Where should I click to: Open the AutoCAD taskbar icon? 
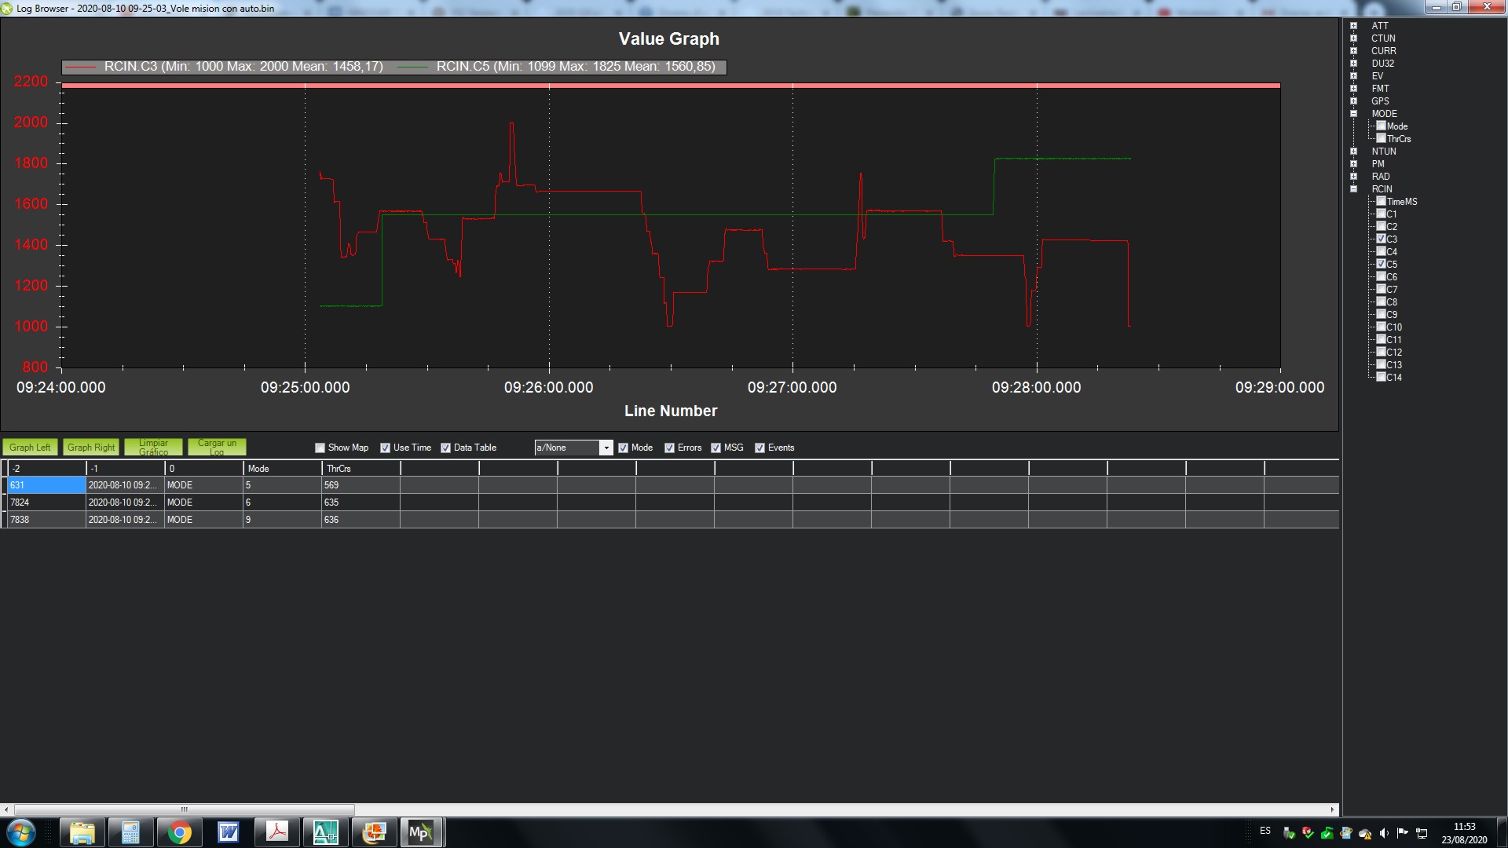[x=325, y=832]
